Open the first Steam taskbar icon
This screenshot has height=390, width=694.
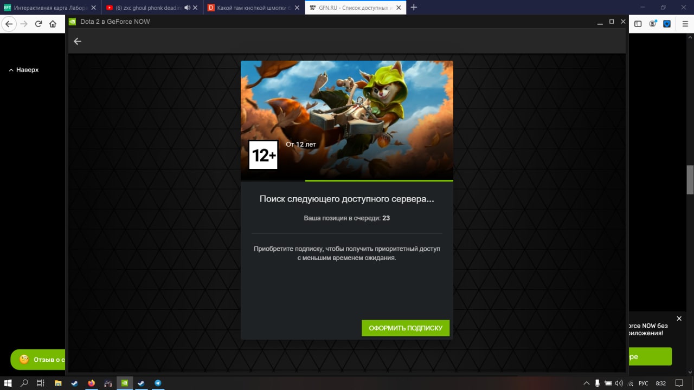[x=74, y=383]
